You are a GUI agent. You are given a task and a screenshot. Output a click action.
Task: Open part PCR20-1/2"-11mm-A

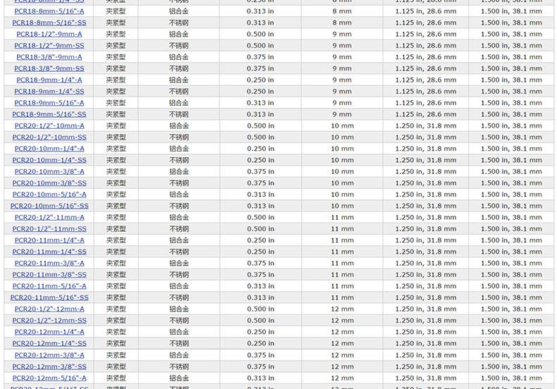coord(49,217)
